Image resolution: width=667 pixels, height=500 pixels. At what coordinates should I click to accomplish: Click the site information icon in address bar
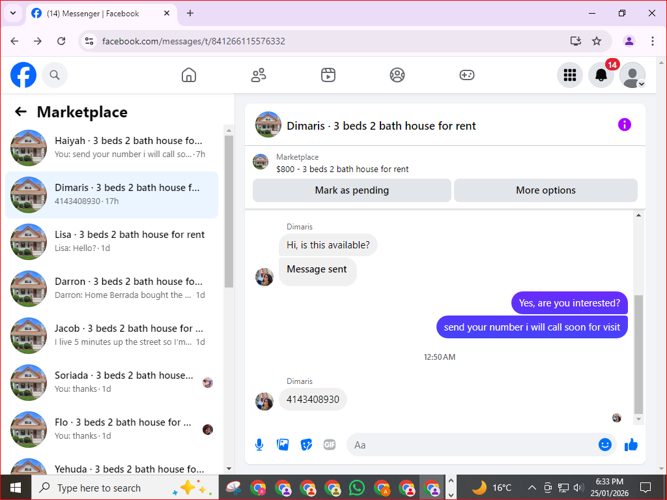(89, 41)
